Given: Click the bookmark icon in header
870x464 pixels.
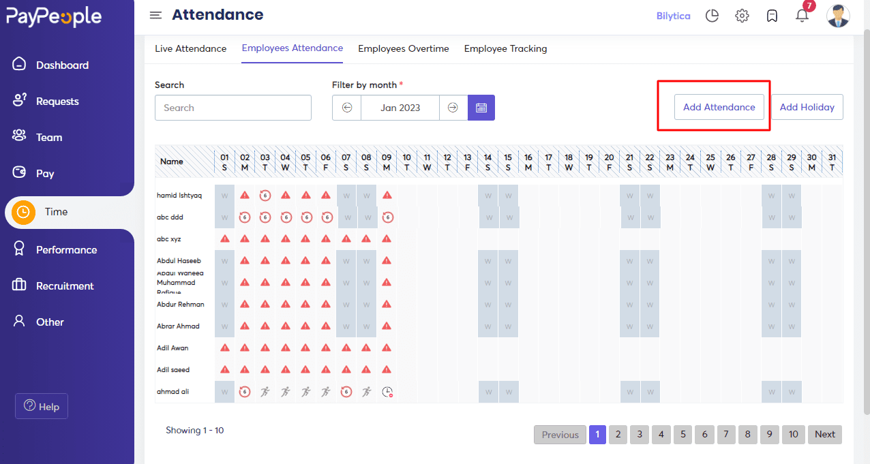Looking at the screenshot, I should [x=772, y=16].
